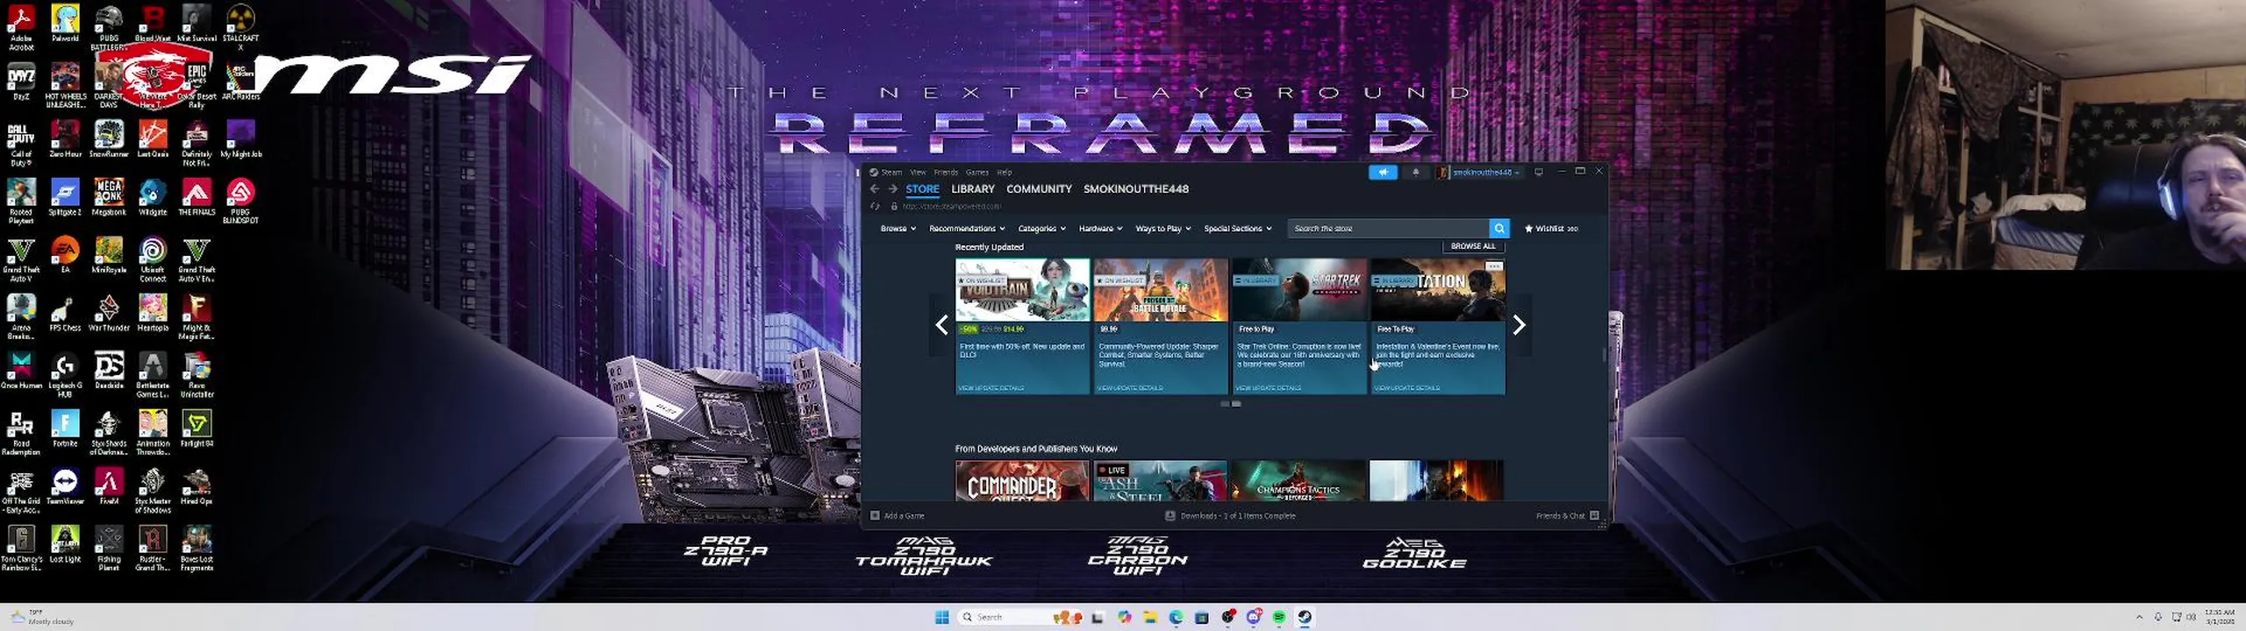Open Steam announcements megaphone button

pyautogui.click(x=1383, y=173)
